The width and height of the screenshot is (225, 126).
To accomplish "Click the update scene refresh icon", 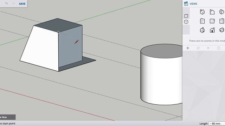I will tap(198, 48).
